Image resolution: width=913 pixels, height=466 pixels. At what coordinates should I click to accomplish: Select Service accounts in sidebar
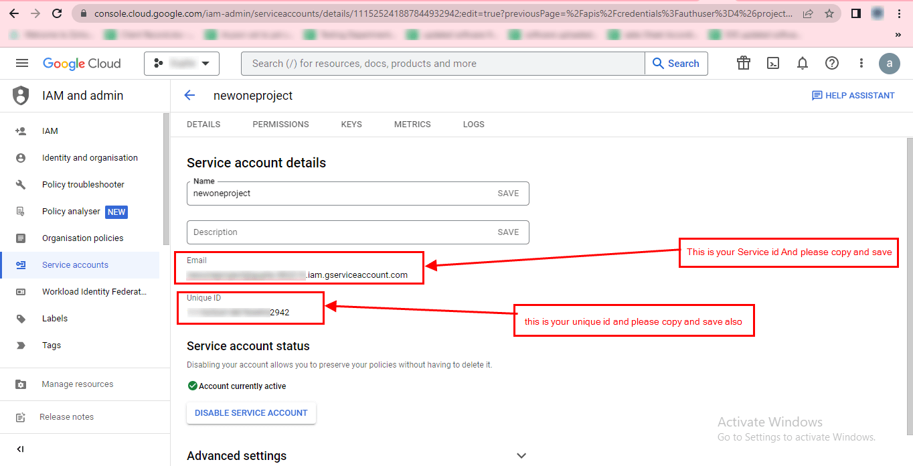pos(80,265)
